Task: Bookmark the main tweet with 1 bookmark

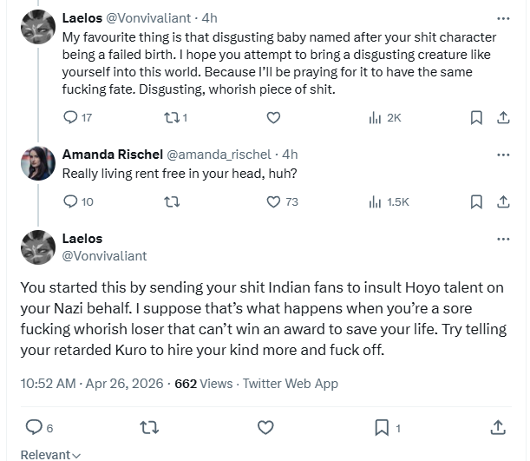Action: coord(382,426)
